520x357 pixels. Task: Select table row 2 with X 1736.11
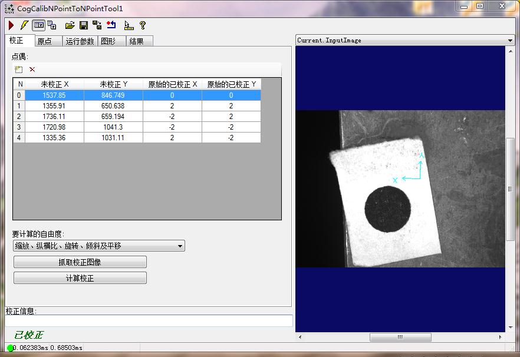click(x=54, y=117)
